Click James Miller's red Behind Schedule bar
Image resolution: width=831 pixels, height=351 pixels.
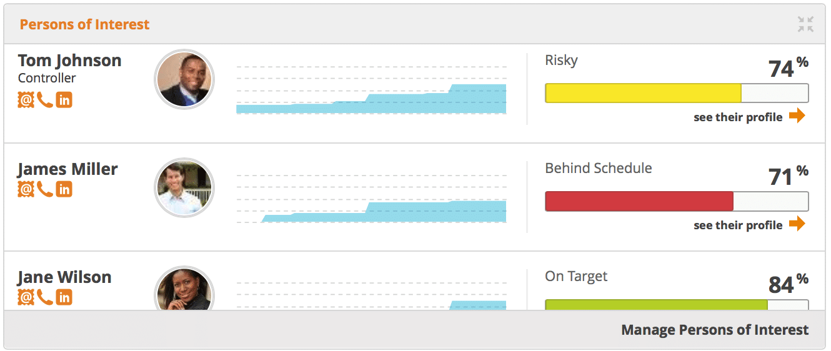[x=677, y=201]
